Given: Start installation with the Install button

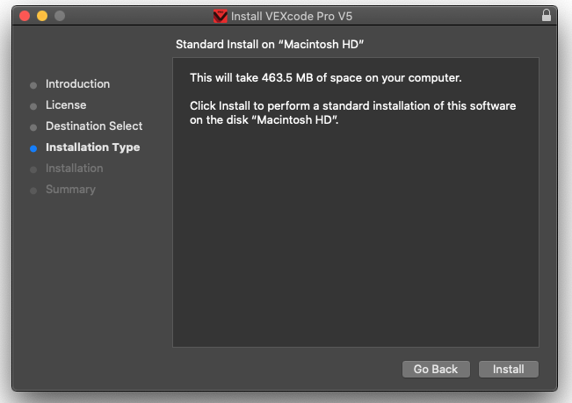Looking at the screenshot, I should pos(508,370).
